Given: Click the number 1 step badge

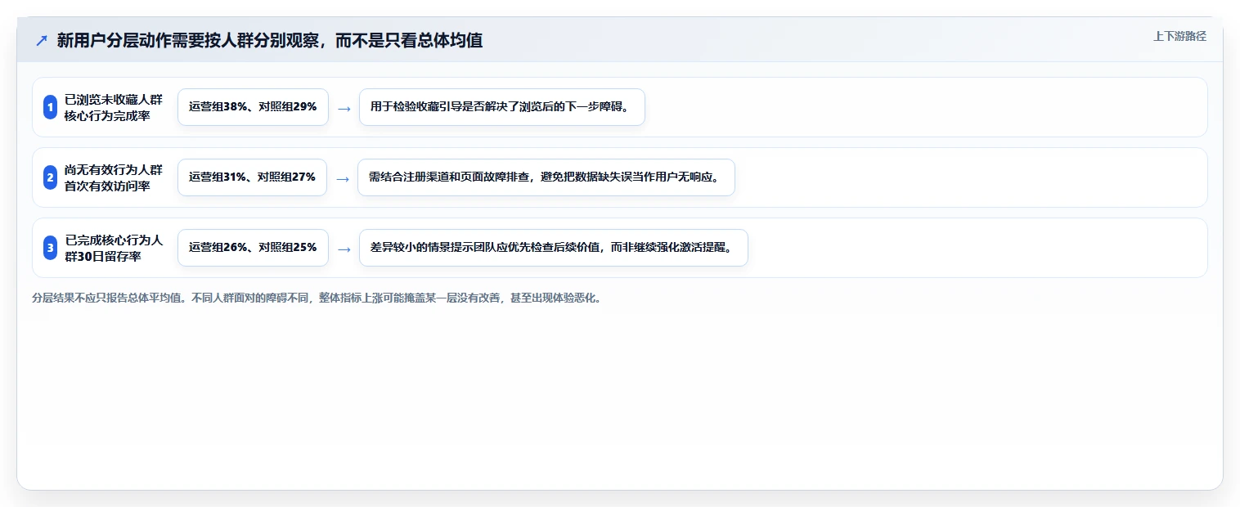Looking at the screenshot, I should (50, 107).
